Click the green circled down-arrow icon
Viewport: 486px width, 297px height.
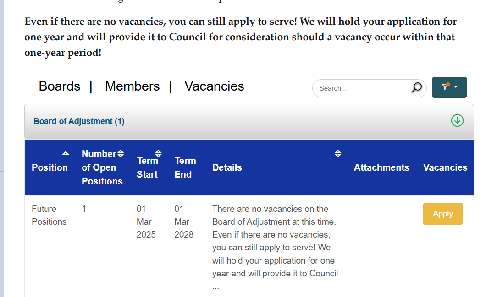pyautogui.click(x=457, y=121)
